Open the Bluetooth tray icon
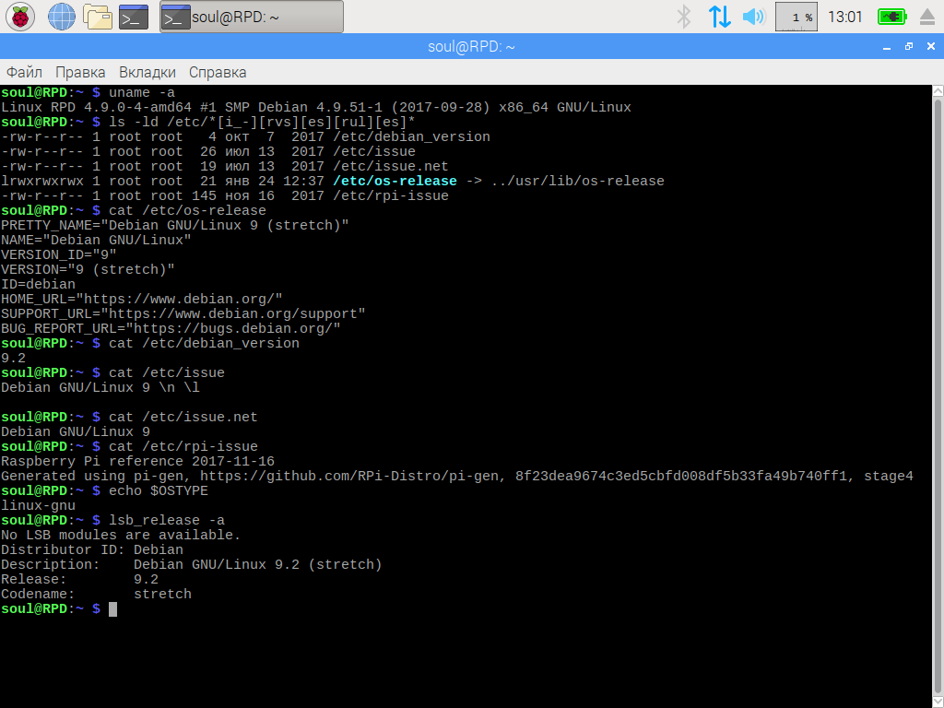This screenshot has width=944, height=708. point(683,17)
